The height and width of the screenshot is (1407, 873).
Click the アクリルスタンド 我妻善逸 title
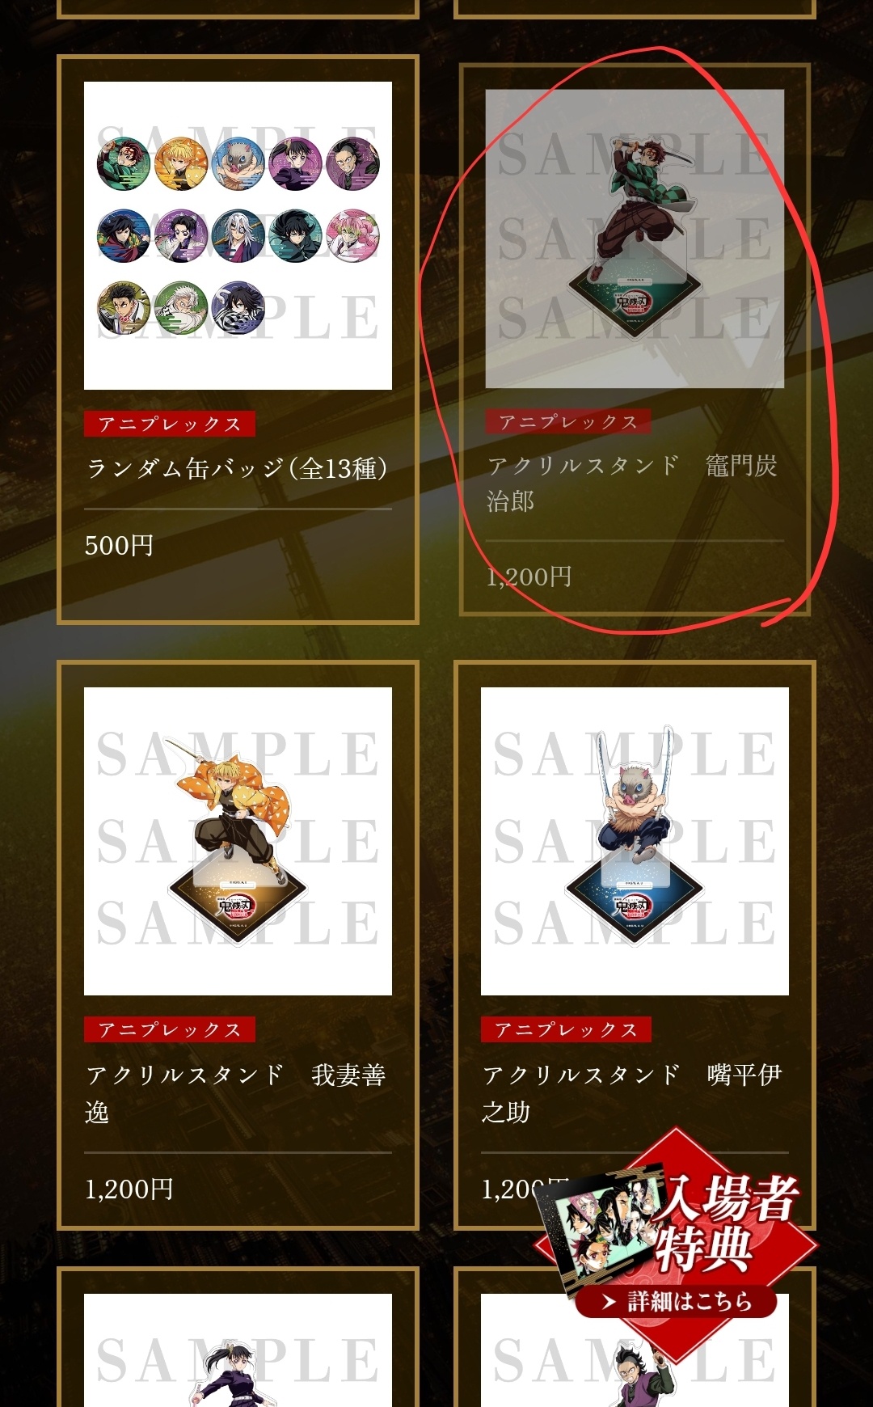pos(236,1093)
